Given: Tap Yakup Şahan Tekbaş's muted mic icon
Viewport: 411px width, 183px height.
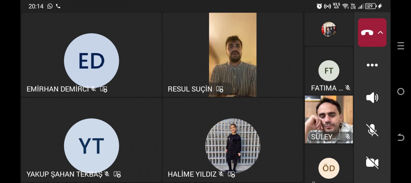Looking at the screenshot, I should point(107,174).
